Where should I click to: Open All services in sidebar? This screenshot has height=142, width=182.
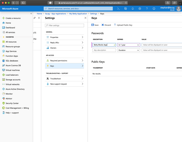pyautogui.click(x=9, y=32)
